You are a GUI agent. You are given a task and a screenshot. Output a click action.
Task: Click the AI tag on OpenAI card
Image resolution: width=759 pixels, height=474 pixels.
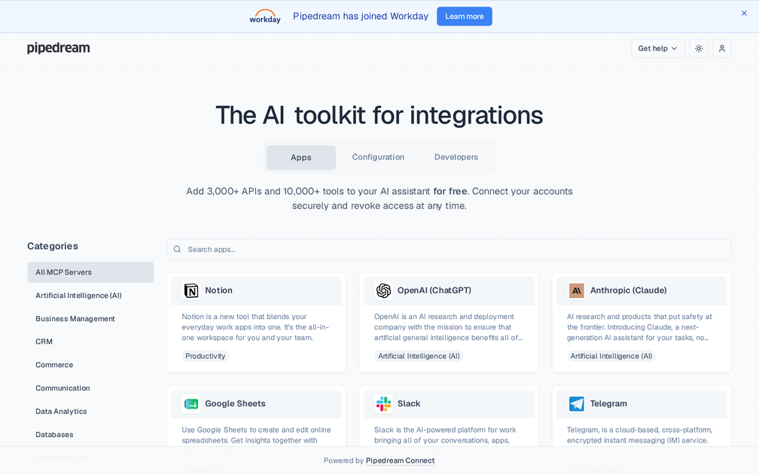(419, 356)
